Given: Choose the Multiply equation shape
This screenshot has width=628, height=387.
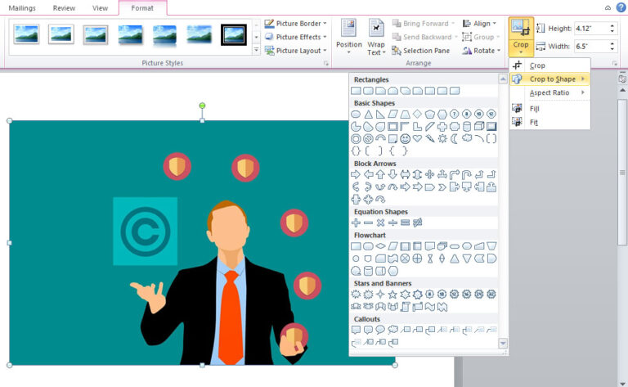Looking at the screenshot, I should tap(380, 223).
